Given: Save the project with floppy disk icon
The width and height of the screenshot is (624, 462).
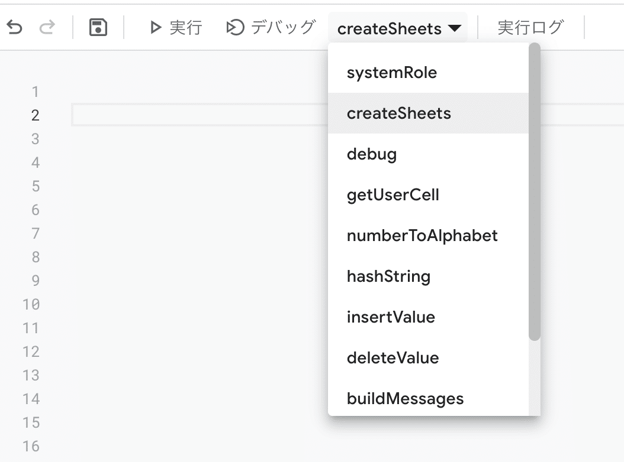Looking at the screenshot, I should [x=98, y=27].
